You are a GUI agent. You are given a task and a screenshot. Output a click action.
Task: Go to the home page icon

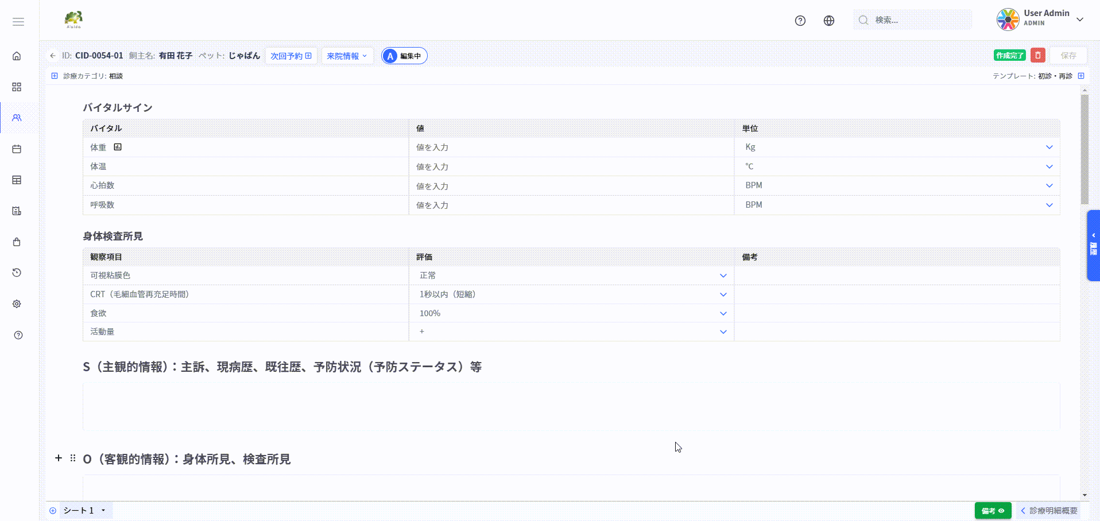17,56
